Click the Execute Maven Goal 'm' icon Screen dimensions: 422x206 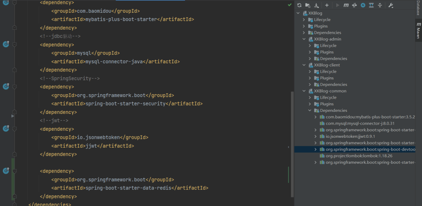tap(346, 5)
